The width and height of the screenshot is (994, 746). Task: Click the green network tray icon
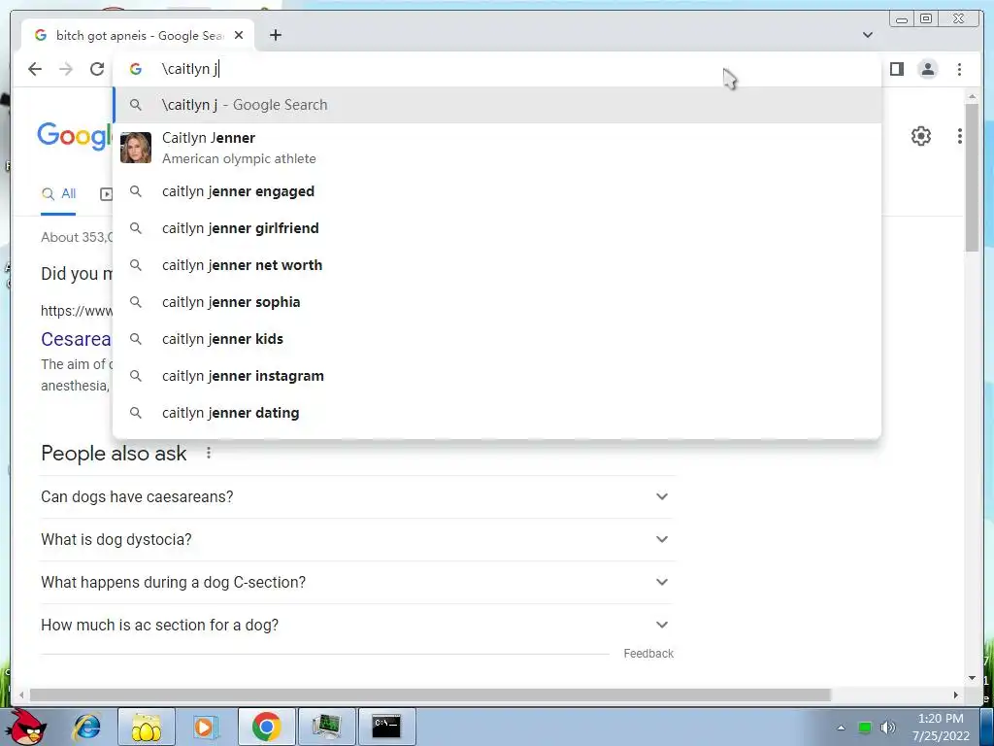pos(864,728)
